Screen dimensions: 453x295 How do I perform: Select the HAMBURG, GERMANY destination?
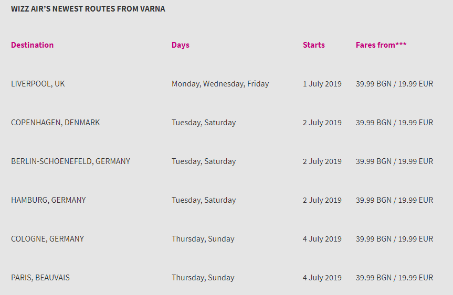click(x=48, y=200)
